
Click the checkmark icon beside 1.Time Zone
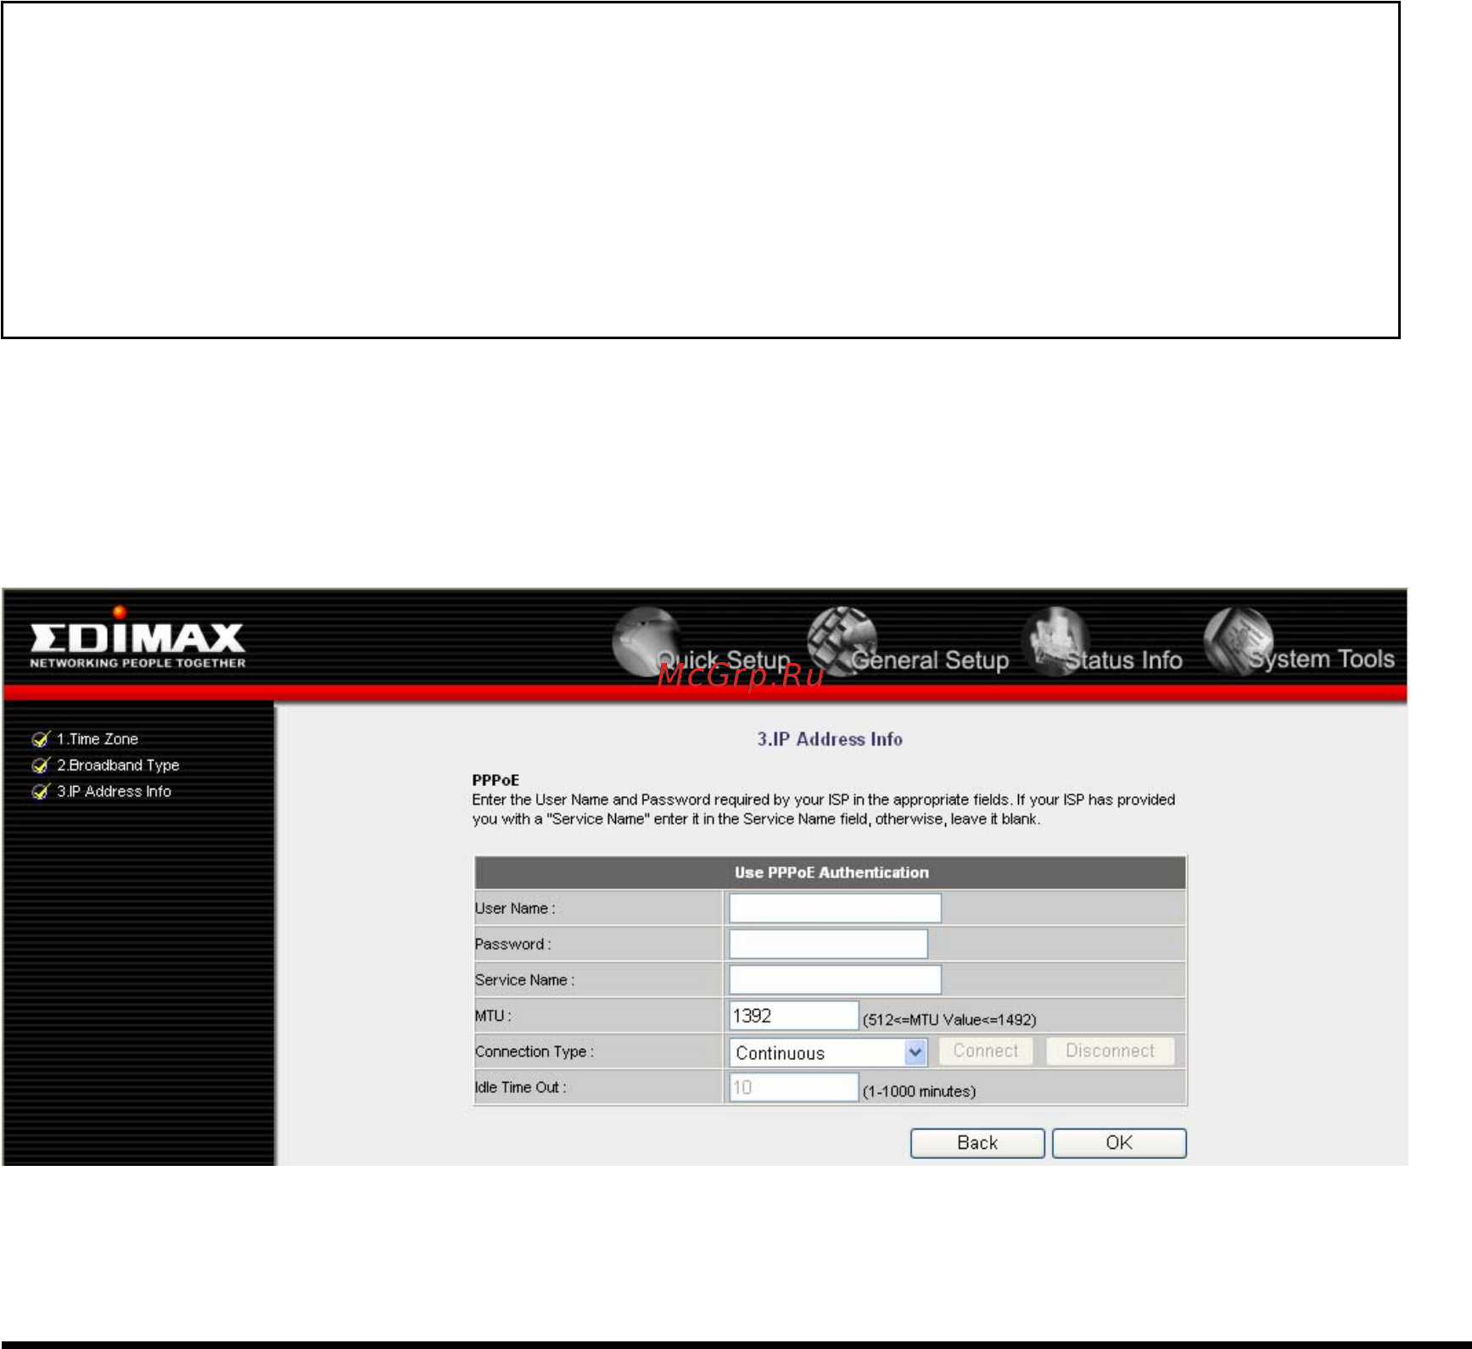tap(41, 739)
